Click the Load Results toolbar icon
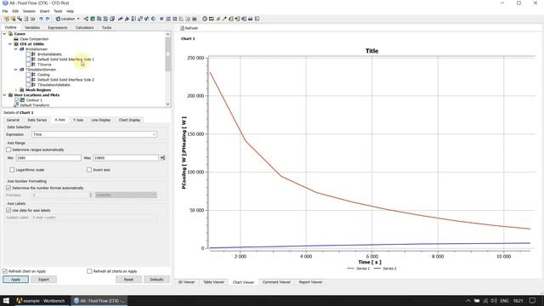This screenshot has height=306, width=544. (7, 19)
